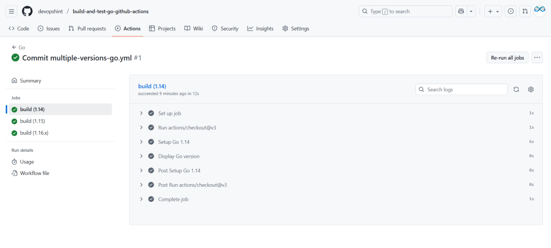Expand the Setup Go 1.14 step
This screenshot has height=248, width=551.
[x=142, y=142]
